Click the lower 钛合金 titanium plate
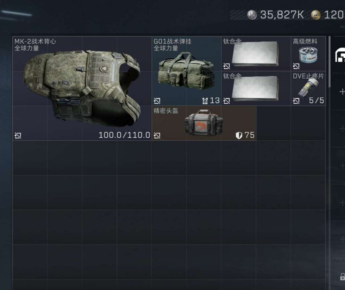Viewport: 345px width, 290px height. 256,88
